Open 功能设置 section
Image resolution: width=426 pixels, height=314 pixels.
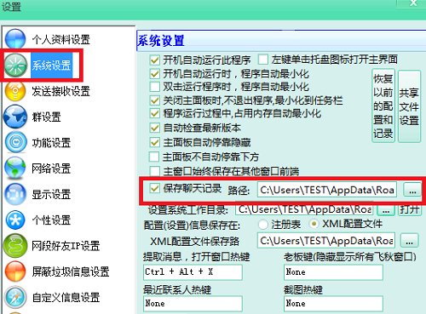tap(51, 143)
